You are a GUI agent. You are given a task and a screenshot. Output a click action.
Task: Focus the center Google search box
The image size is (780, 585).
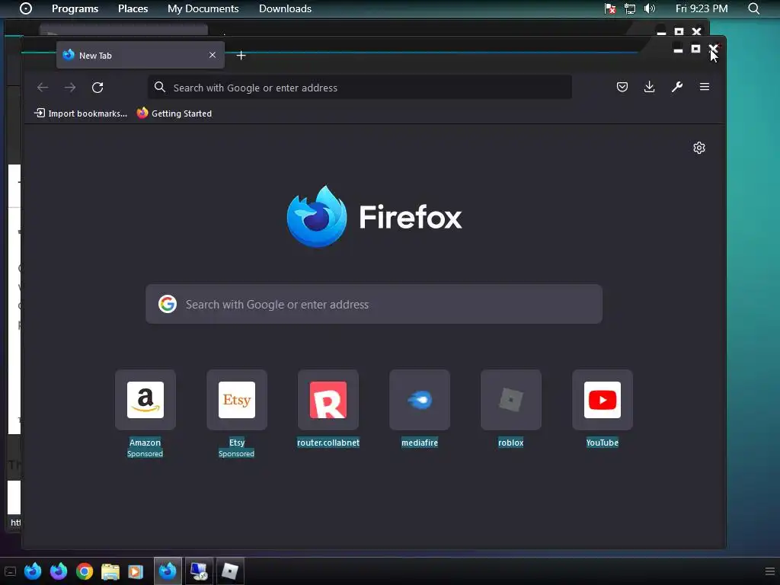[x=374, y=304]
